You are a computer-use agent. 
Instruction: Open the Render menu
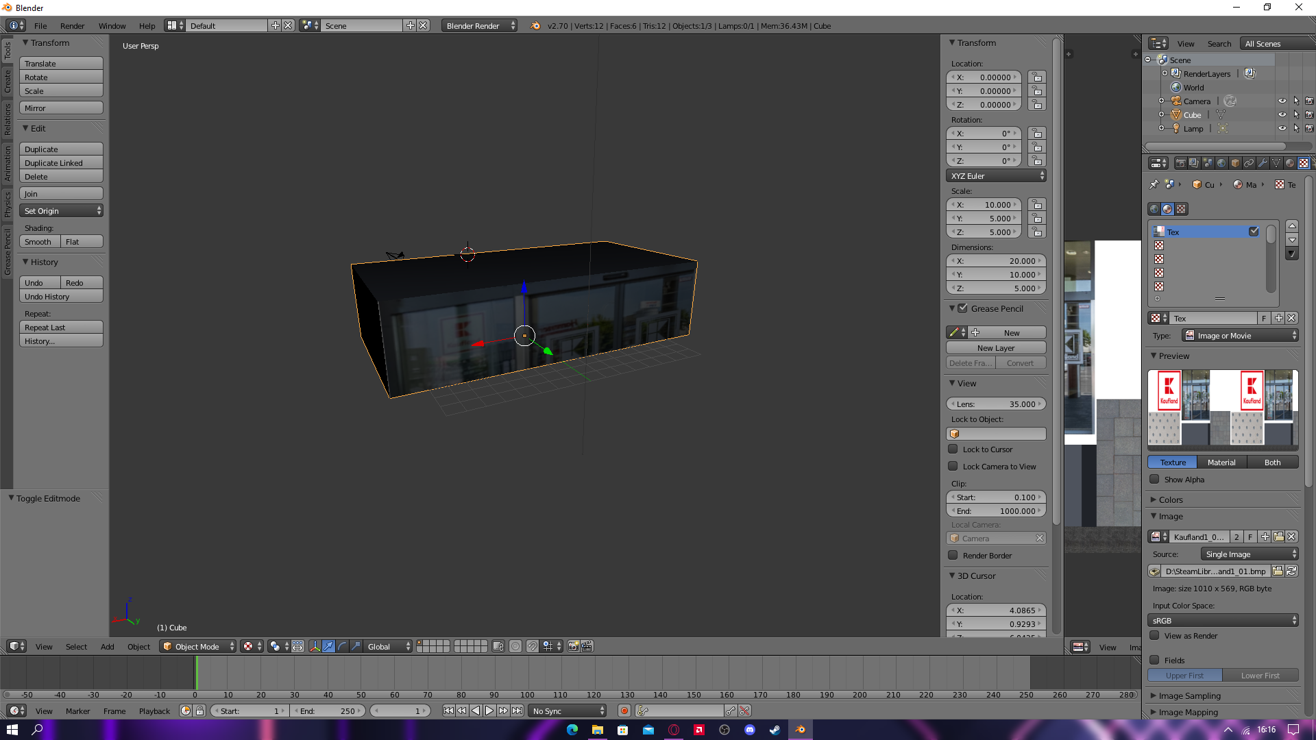click(x=72, y=26)
